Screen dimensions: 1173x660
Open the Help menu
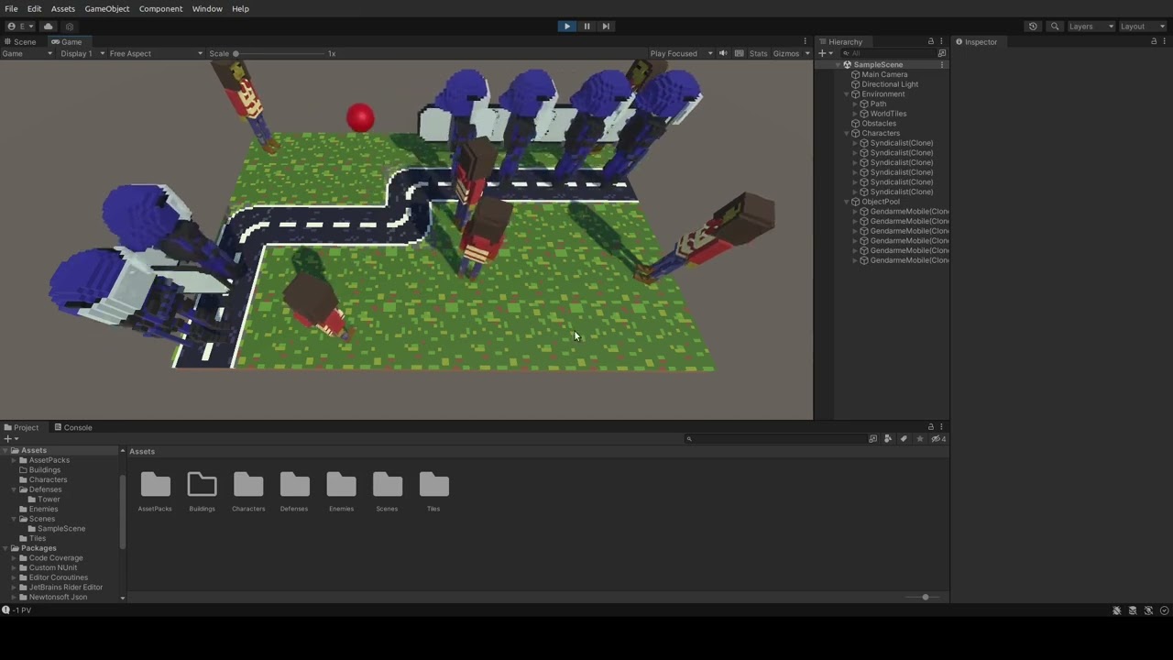[x=240, y=8]
